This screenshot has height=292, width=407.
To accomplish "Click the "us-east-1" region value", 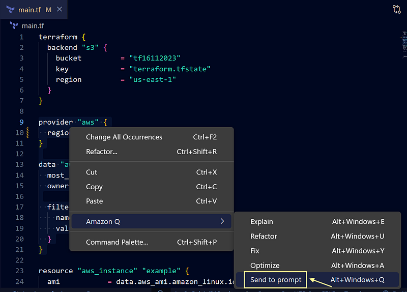I will tap(153, 80).
